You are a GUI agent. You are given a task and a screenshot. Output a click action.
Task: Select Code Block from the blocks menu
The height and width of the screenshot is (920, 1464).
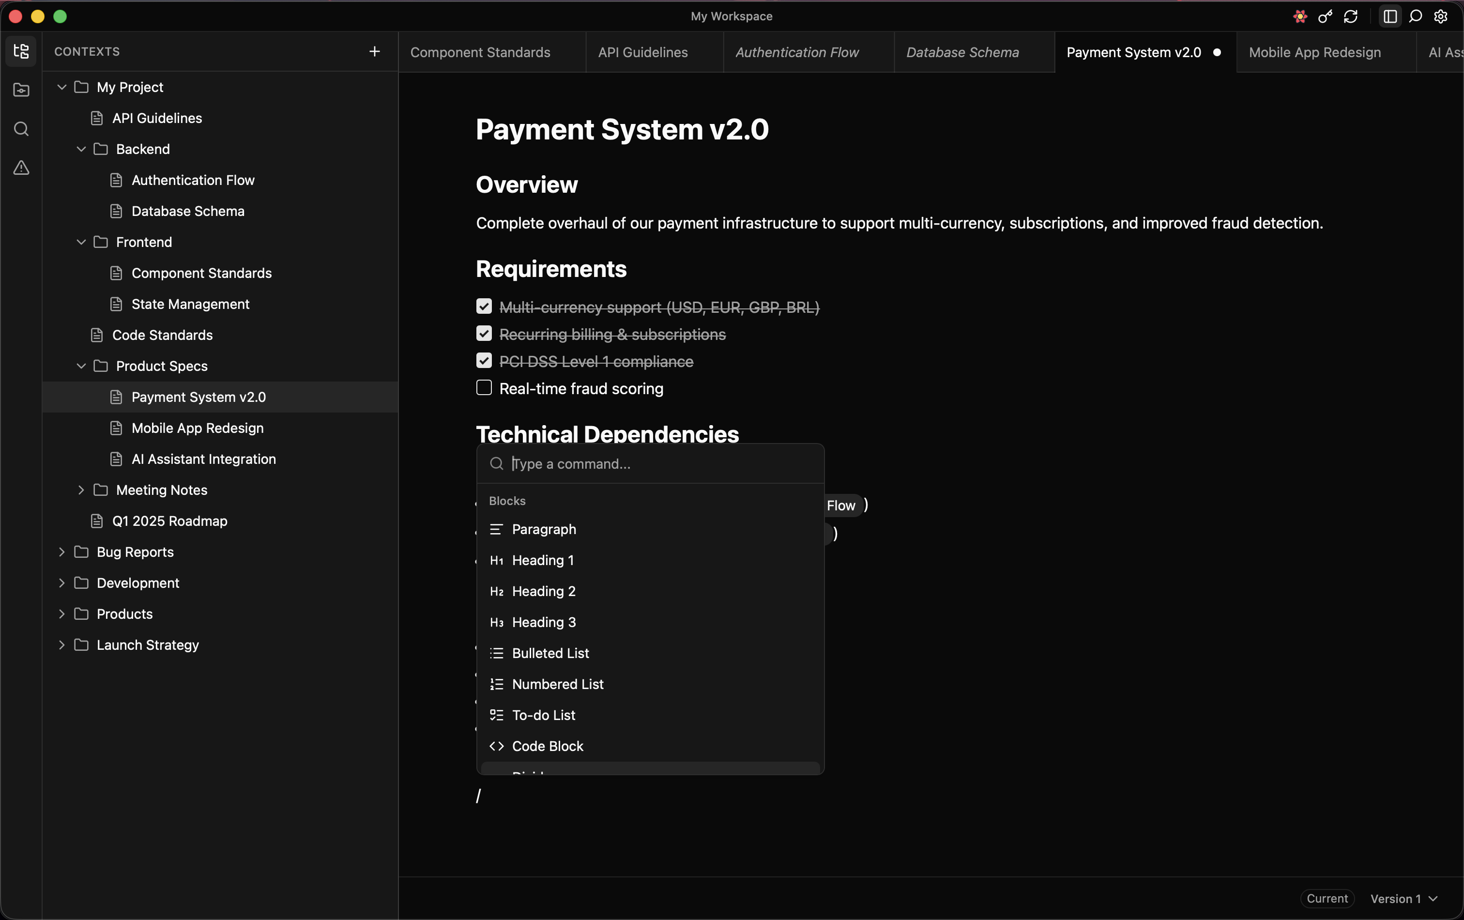point(547,746)
